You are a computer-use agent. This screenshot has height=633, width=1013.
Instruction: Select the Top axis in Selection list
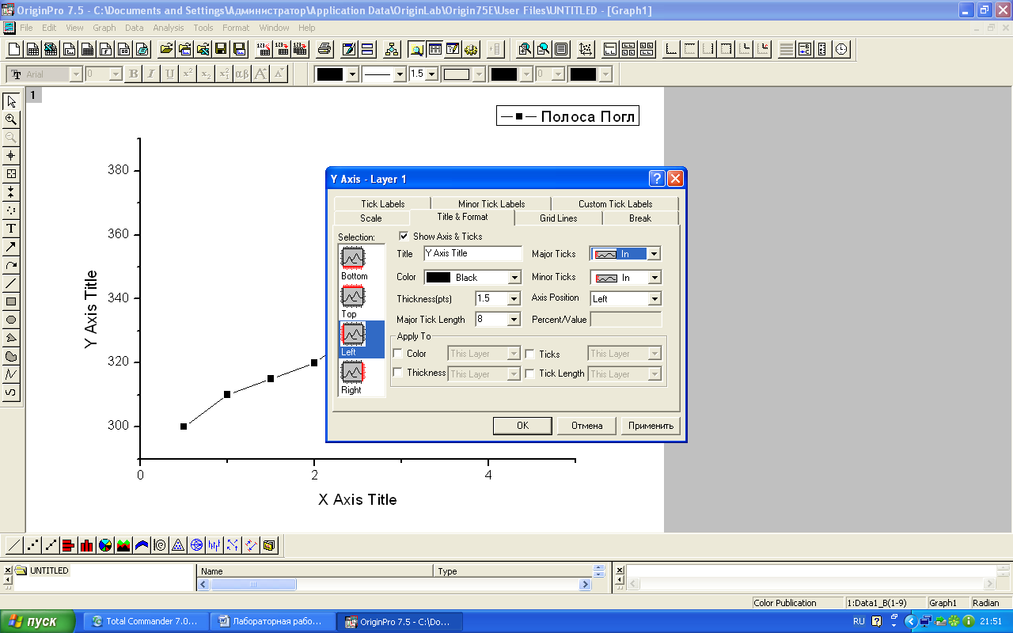354,301
